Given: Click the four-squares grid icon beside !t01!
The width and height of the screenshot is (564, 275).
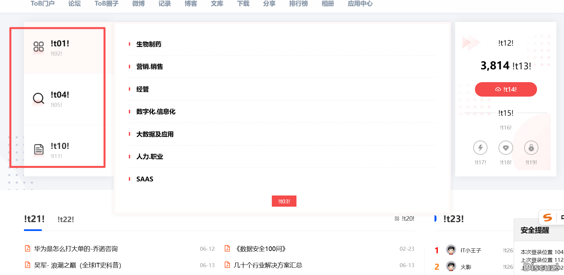Looking at the screenshot, I should (x=38, y=47).
